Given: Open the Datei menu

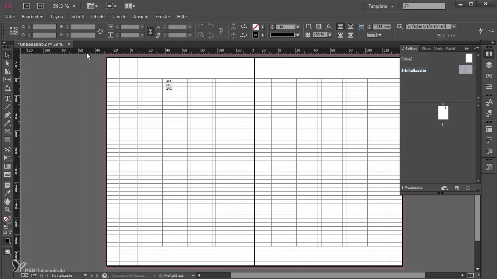Looking at the screenshot, I should (9, 17).
